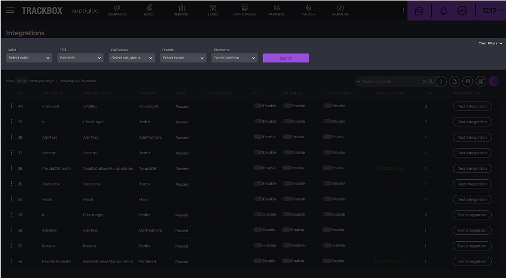Viewport: 506px width, 278px height.
Task: Open the AD user avatar menu
Action: coord(462,11)
